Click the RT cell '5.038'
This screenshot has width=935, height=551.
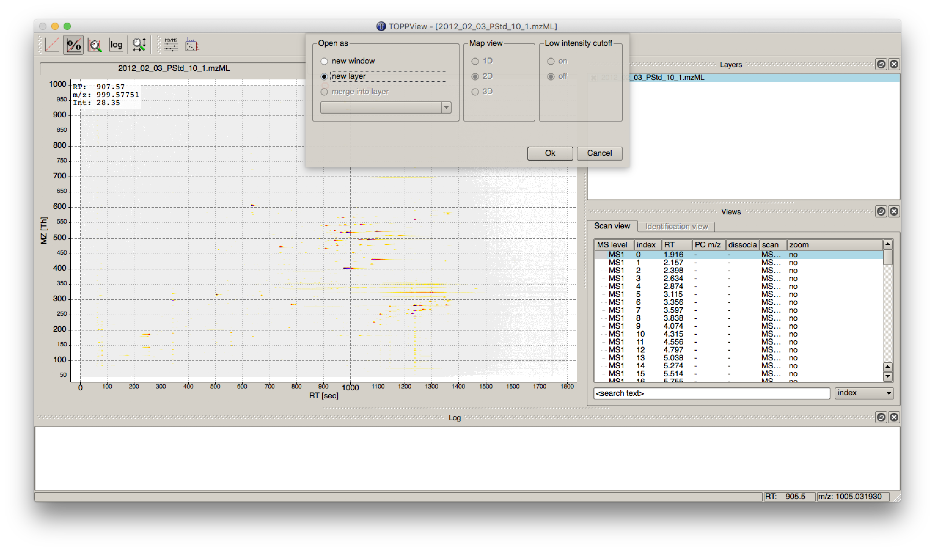pyautogui.click(x=673, y=358)
